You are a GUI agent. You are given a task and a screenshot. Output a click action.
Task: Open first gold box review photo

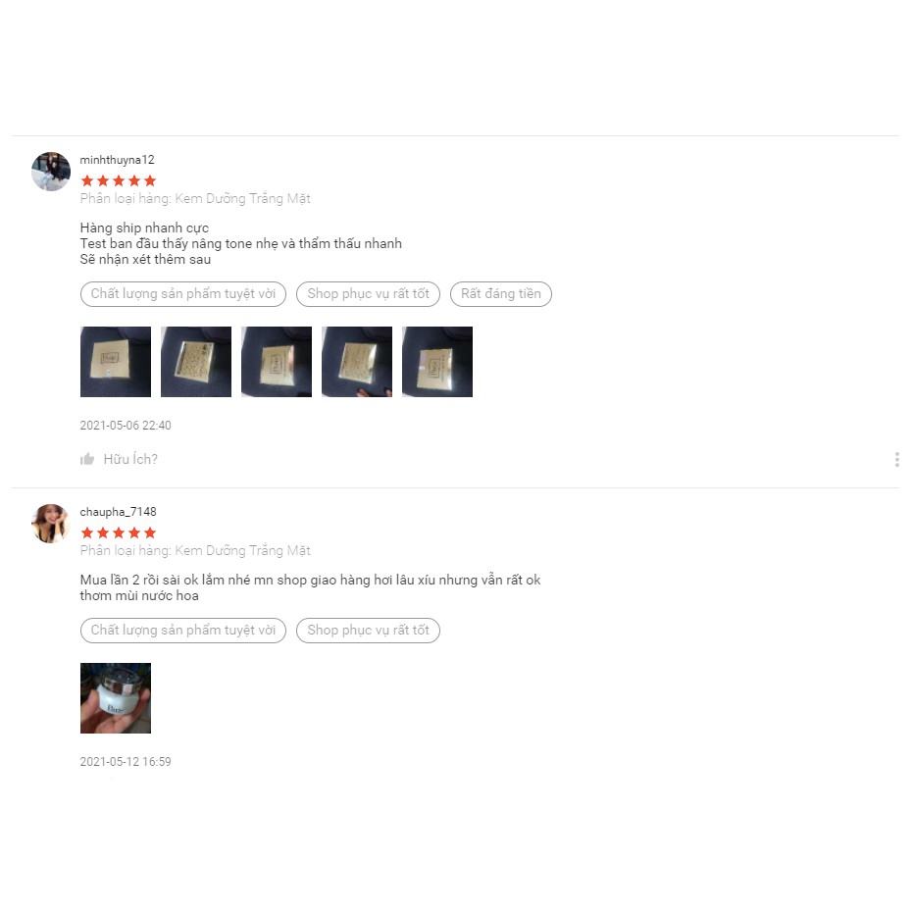(116, 362)
